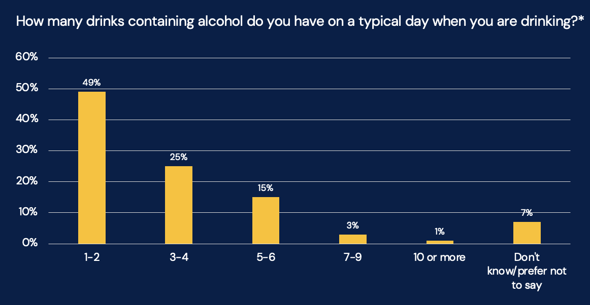Screen dimensions: 590x305
Task: Click the 7% data label
Action: (527, 213)
